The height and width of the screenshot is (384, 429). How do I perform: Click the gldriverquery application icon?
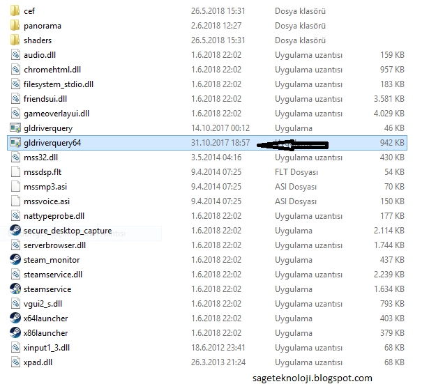pyautogui.click(x=15, y=128)
